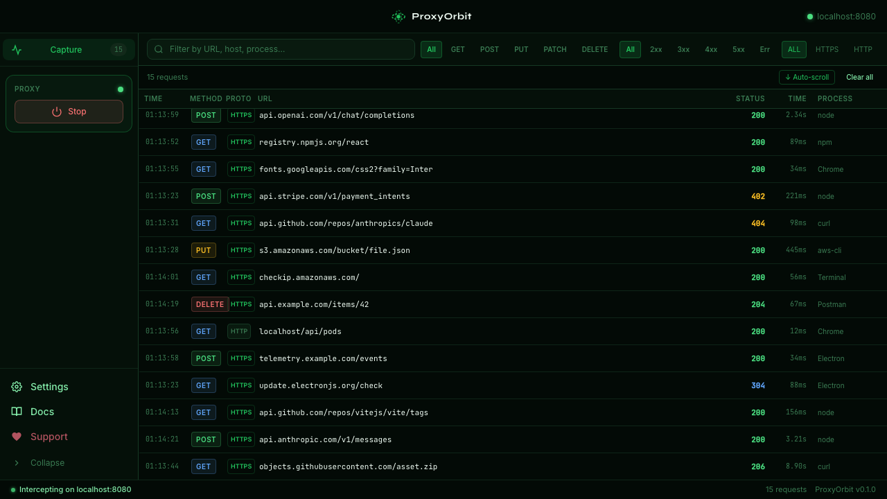Open Support in the sidebar

coord(69,437)
